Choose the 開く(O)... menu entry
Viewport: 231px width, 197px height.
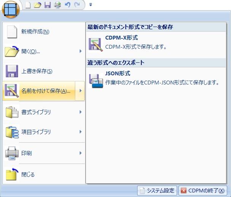point(44,51)
